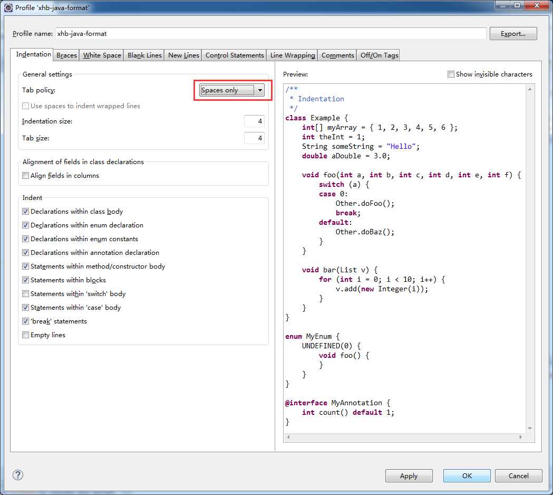Toggle Show invisible characters checkbox
553x495 pixels.
point(451,74)
